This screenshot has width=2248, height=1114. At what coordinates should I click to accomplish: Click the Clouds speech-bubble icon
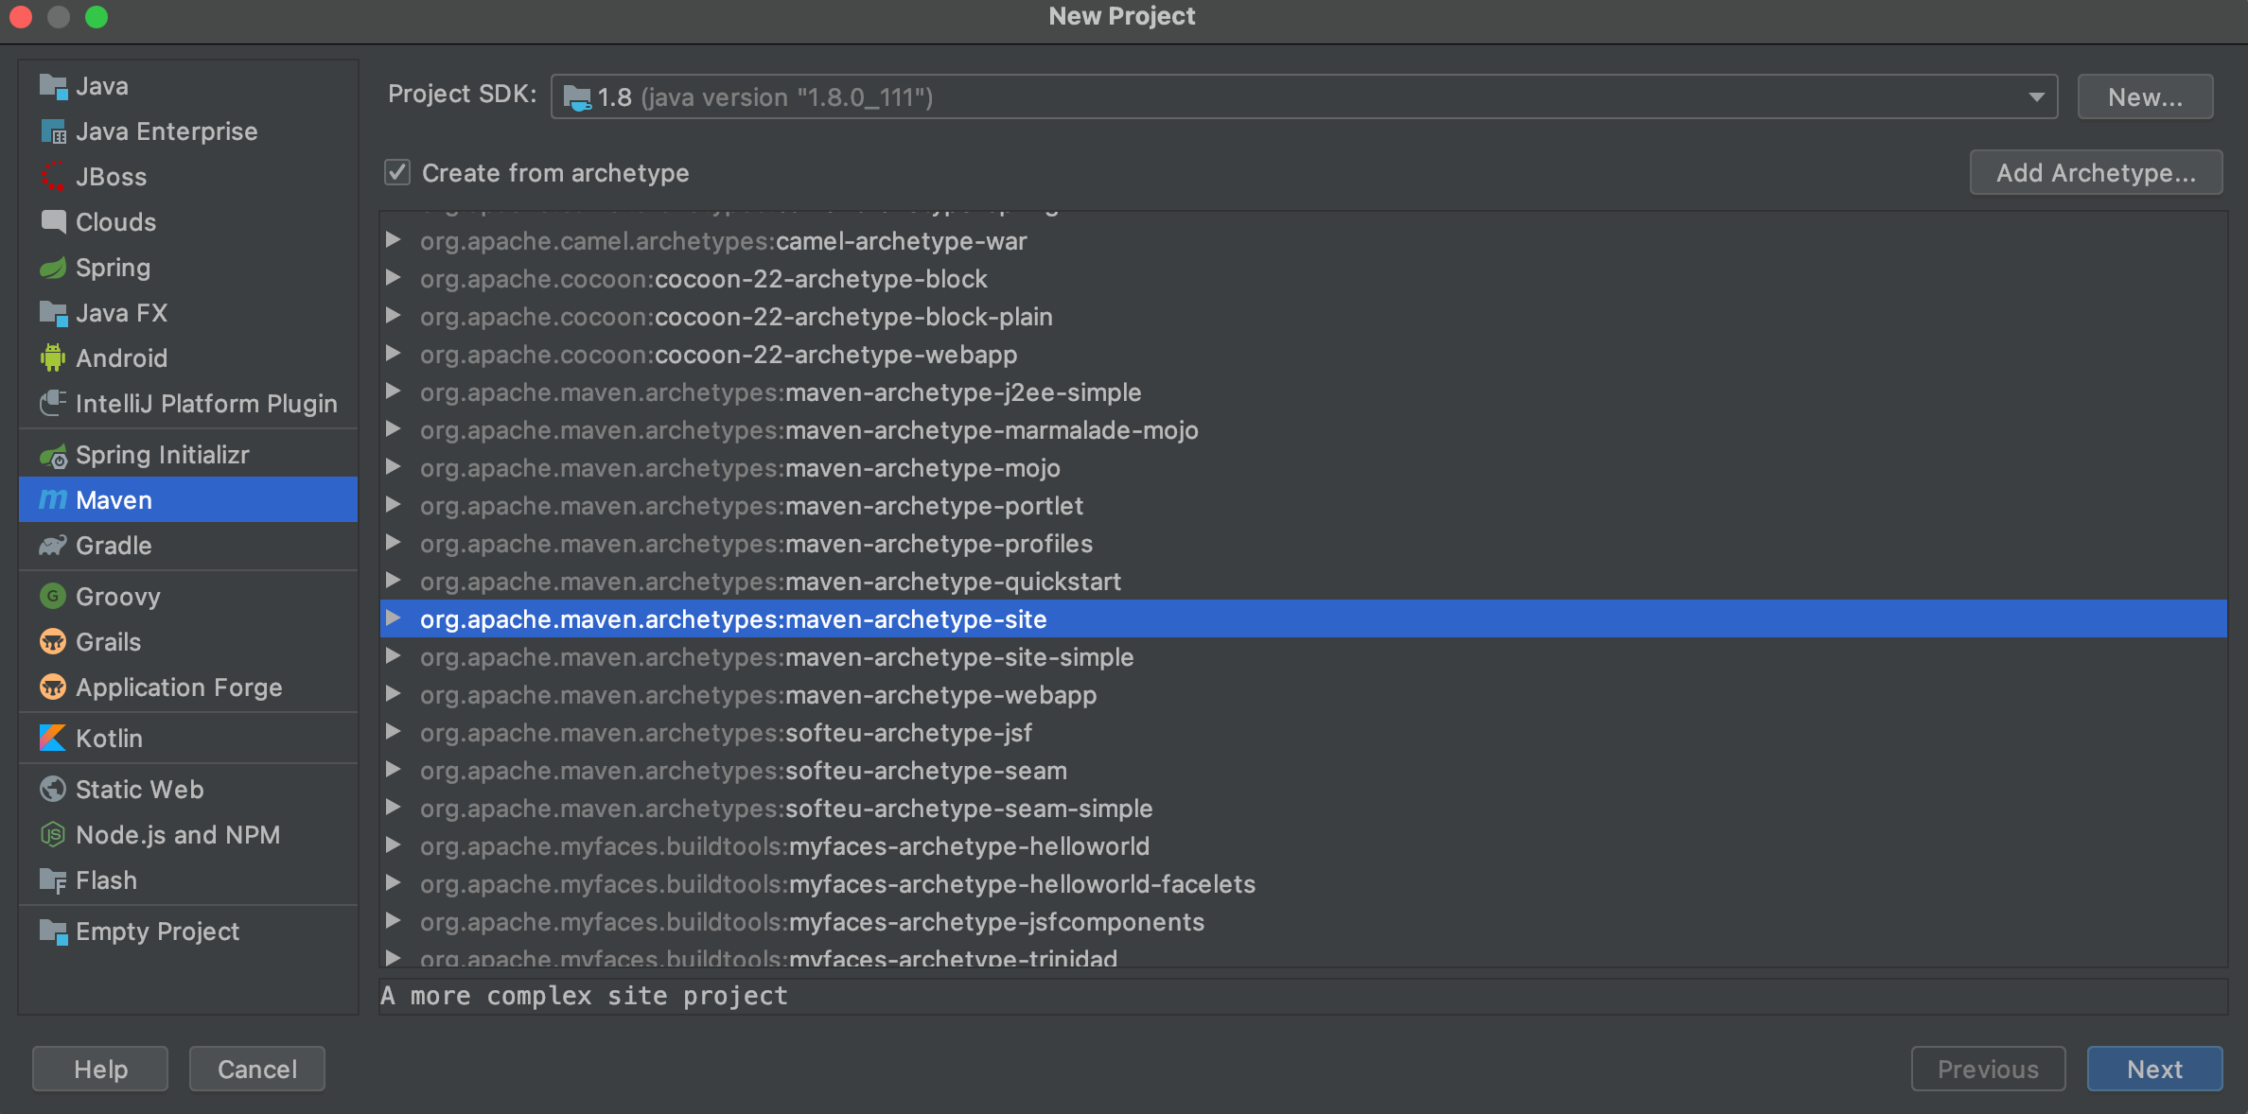[x=53, y=222]
